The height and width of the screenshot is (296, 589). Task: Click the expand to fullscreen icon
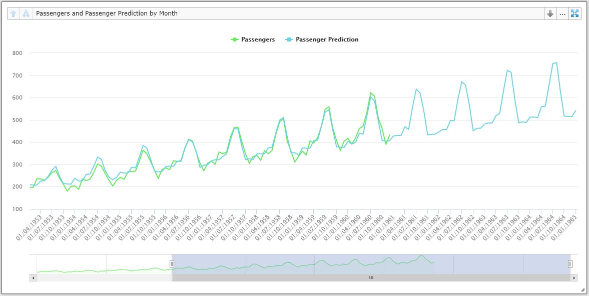click(575, 13)
